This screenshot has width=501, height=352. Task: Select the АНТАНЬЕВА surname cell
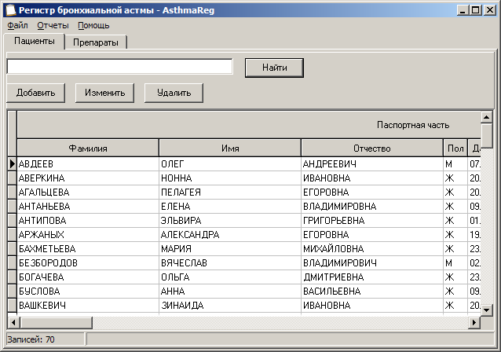(x=88, y=206)
